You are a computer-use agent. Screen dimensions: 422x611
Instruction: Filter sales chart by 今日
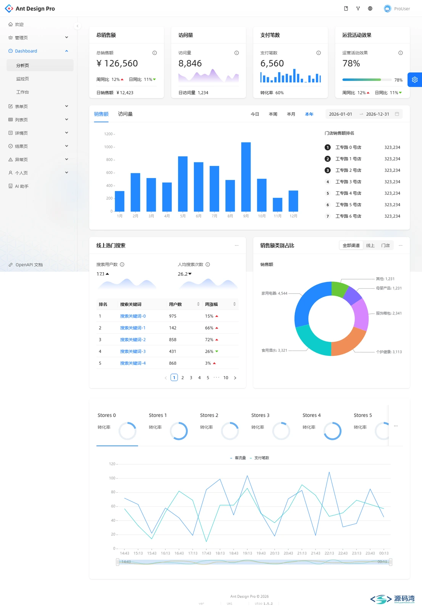tap(255, 114)
